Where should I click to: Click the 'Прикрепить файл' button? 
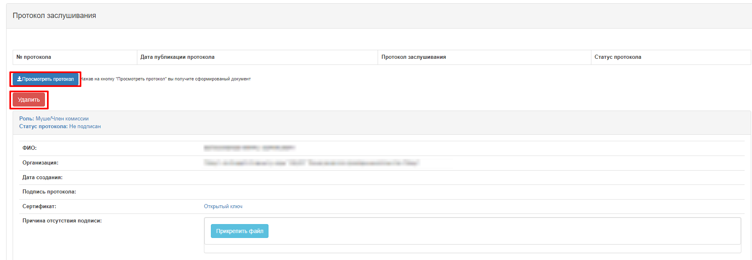pos(239,231)
